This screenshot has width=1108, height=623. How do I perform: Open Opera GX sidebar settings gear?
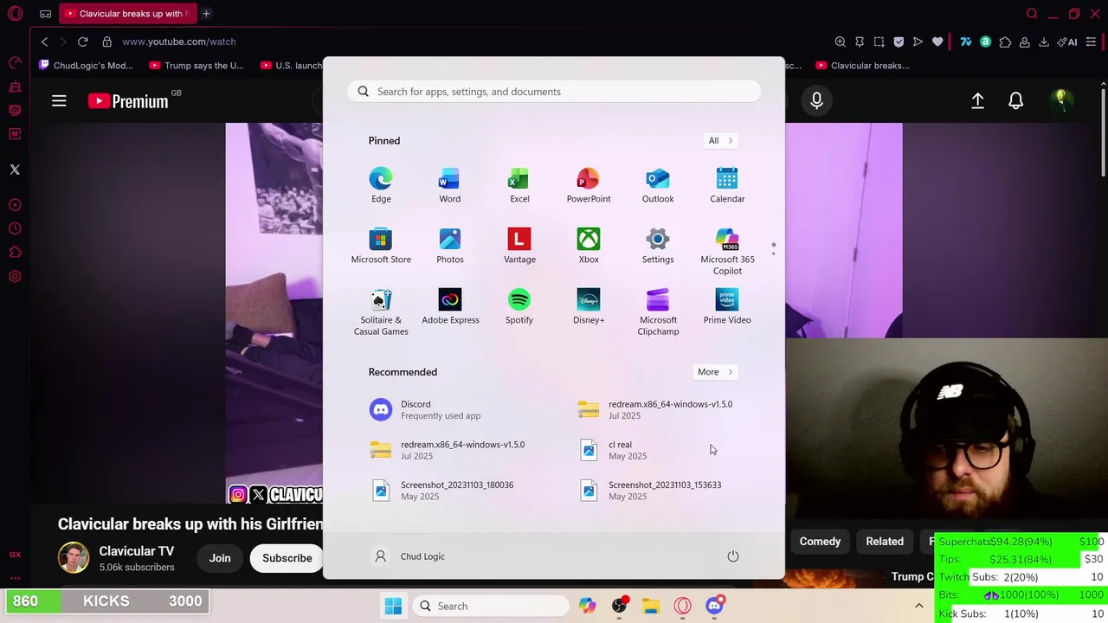(x=15, y=277)
